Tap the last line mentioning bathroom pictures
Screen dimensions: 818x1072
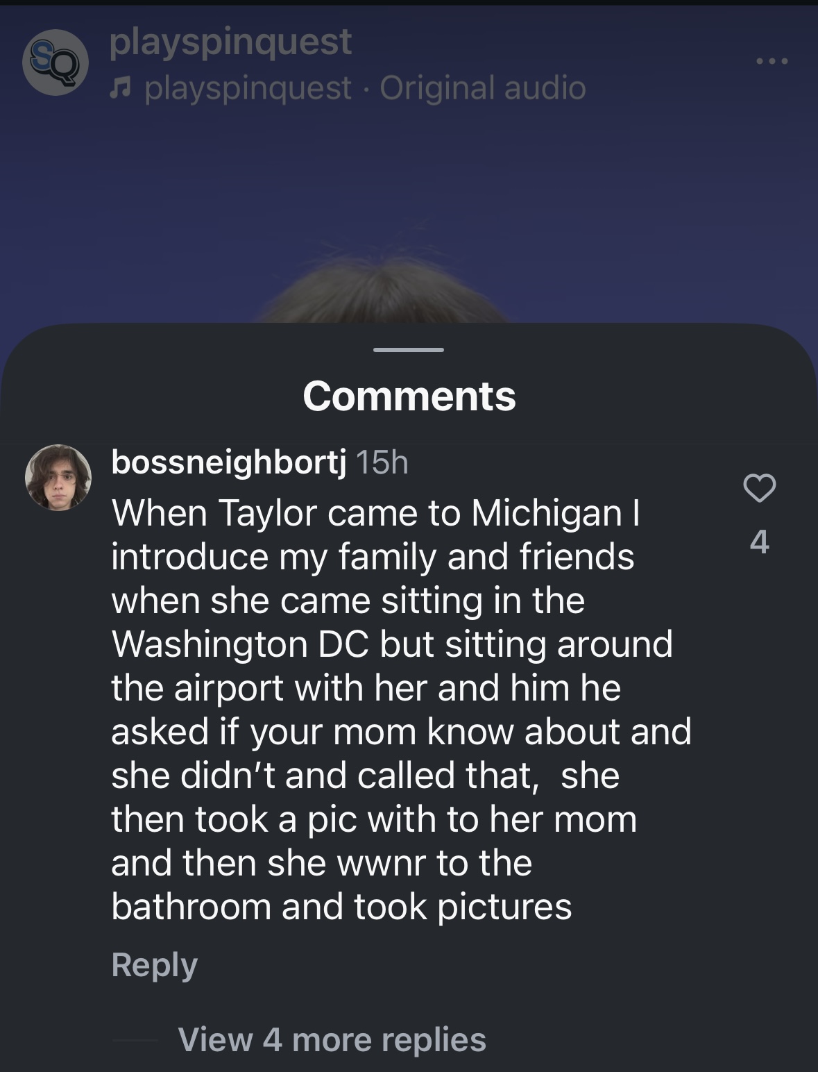[x=341, y=906]
